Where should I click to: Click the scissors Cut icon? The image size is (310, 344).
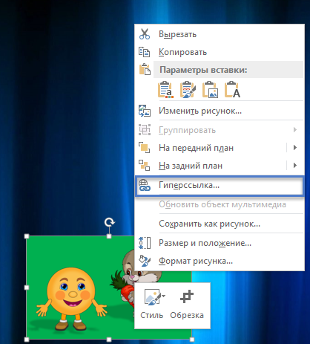click(x=145, y=34)
